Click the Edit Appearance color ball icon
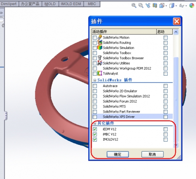 coord(192,6)
